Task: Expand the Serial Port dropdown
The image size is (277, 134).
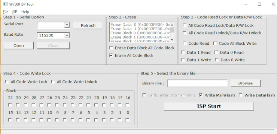Action: click(x=67, y=25)
